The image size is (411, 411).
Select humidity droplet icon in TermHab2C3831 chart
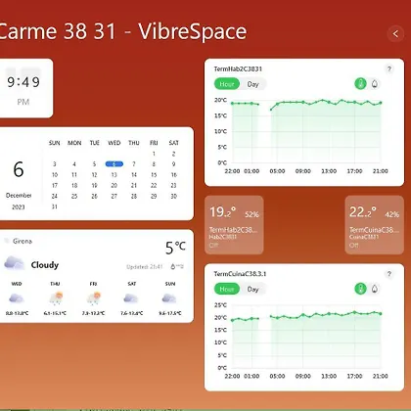[375, 84]
